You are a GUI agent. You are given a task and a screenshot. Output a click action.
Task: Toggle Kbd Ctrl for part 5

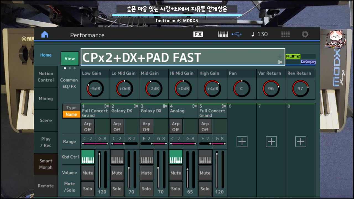pyautogui.click(x=205, y=157)
